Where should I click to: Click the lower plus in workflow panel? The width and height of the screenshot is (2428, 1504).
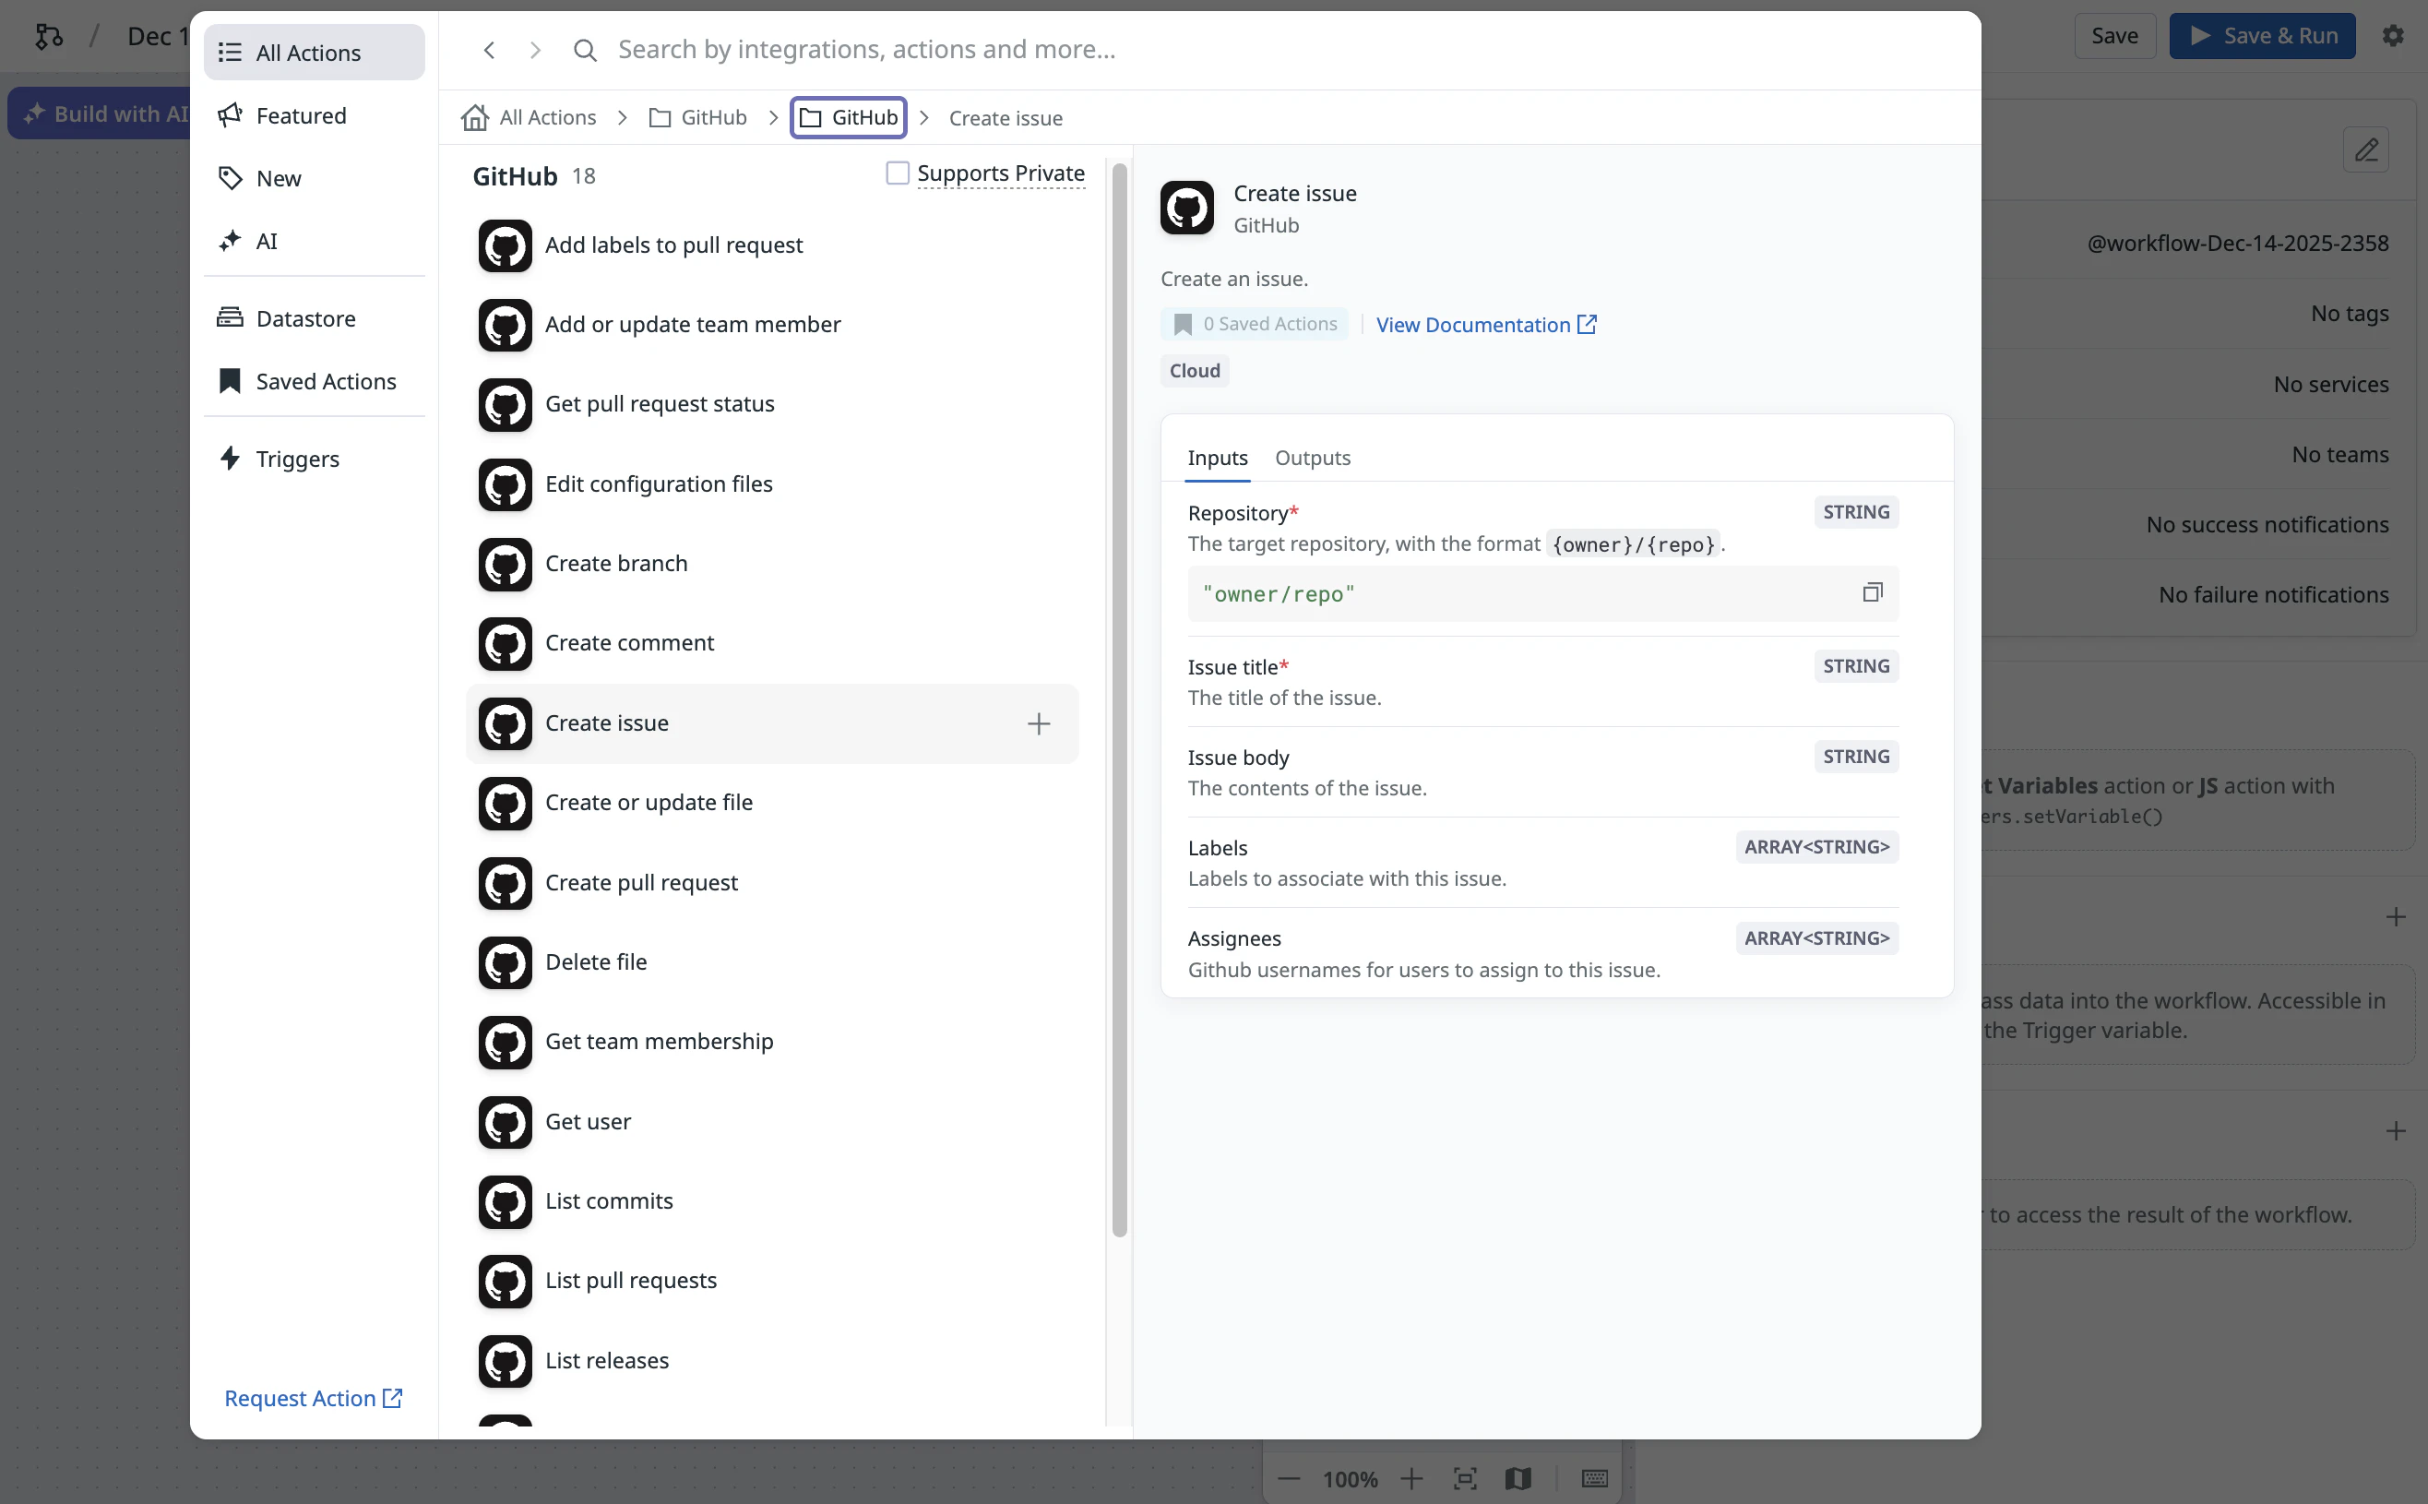coord(2395,1131)
